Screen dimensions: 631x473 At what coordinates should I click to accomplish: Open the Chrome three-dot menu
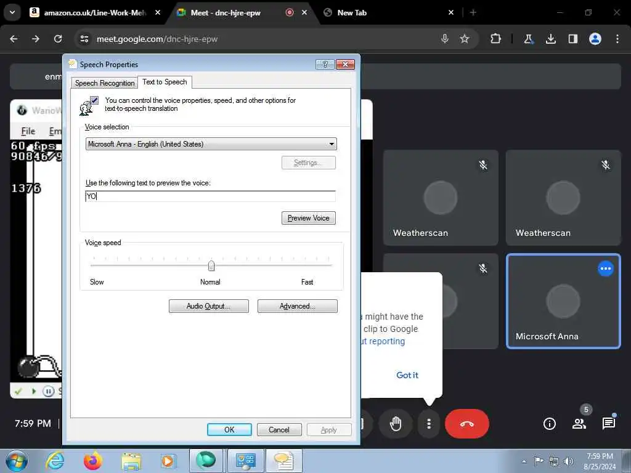[617, 39]
